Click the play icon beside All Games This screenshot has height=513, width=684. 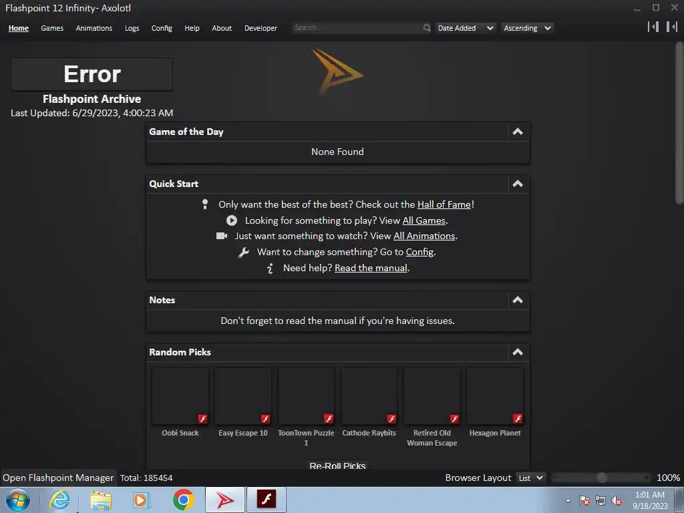point(232,220)
